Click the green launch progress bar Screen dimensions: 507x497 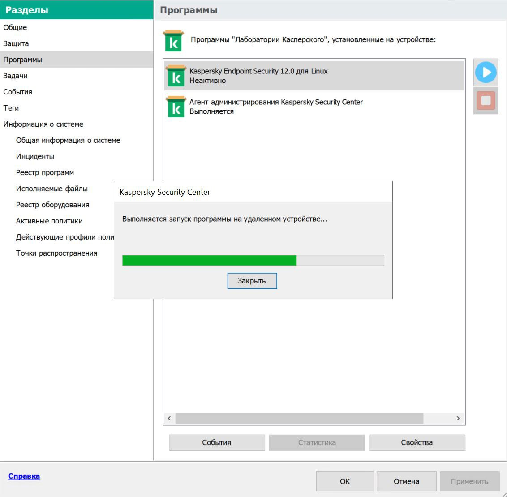[253, 261]
